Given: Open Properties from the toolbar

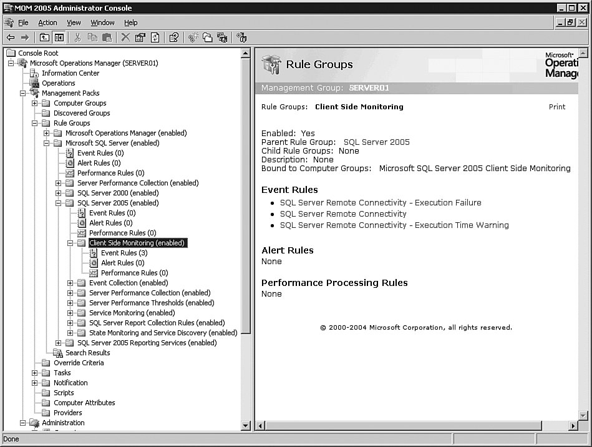Looking at the screenshot, I should (140, 37).
